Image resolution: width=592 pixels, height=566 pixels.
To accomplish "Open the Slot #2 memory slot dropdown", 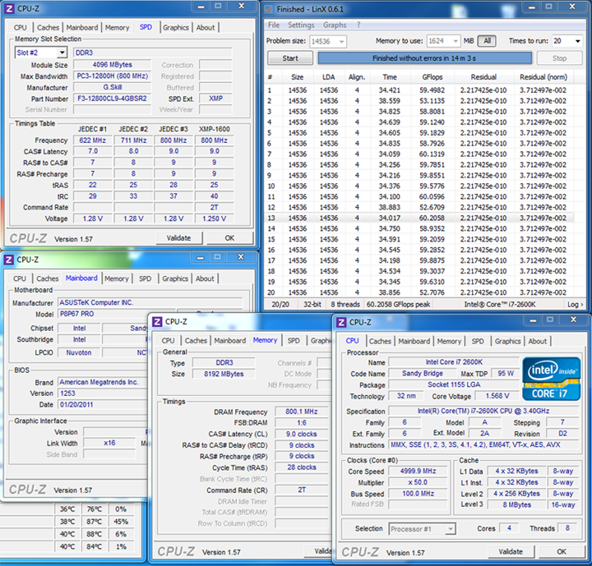I will [62, 53].
